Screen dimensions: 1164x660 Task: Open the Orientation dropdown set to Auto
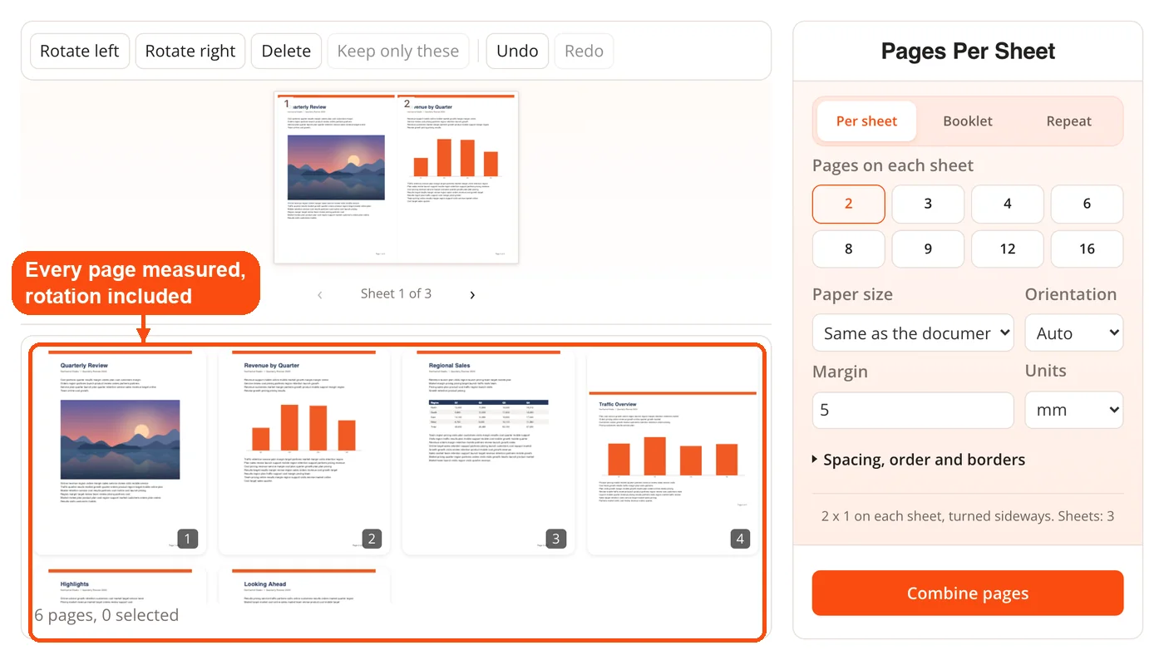(x=1074, y=332)
